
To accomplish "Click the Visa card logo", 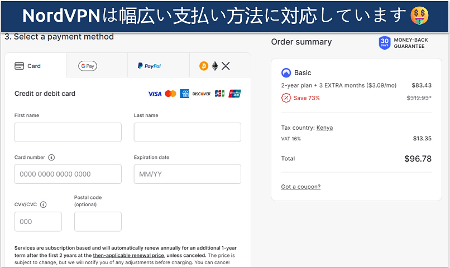I will [155, 94].
